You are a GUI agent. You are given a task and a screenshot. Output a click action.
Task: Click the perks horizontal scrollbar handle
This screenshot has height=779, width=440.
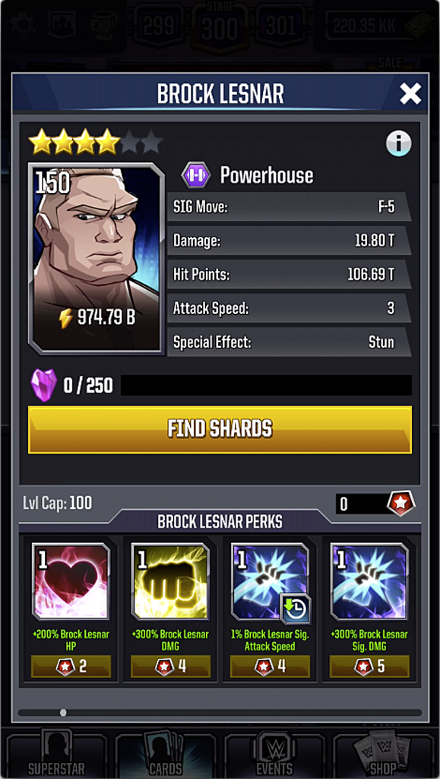[x=63, y=712]
